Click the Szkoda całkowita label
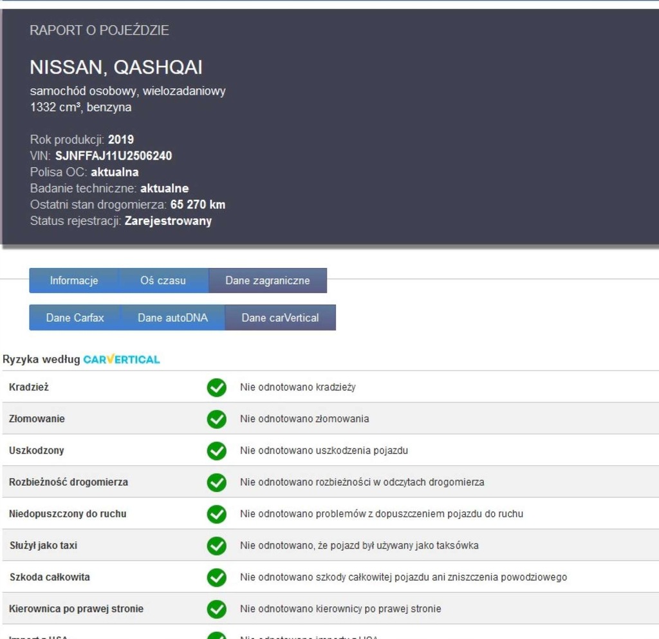659x639 pixels. click(x=50, y=577)
